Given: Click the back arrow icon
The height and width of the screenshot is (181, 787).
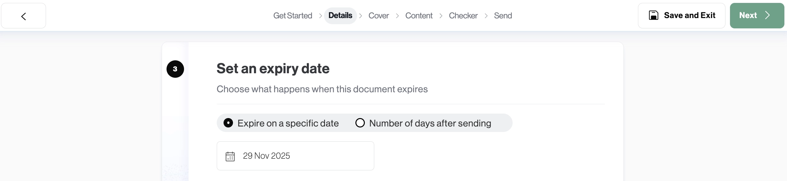Looking at the screenshot, I should click(x=23, y=16).
